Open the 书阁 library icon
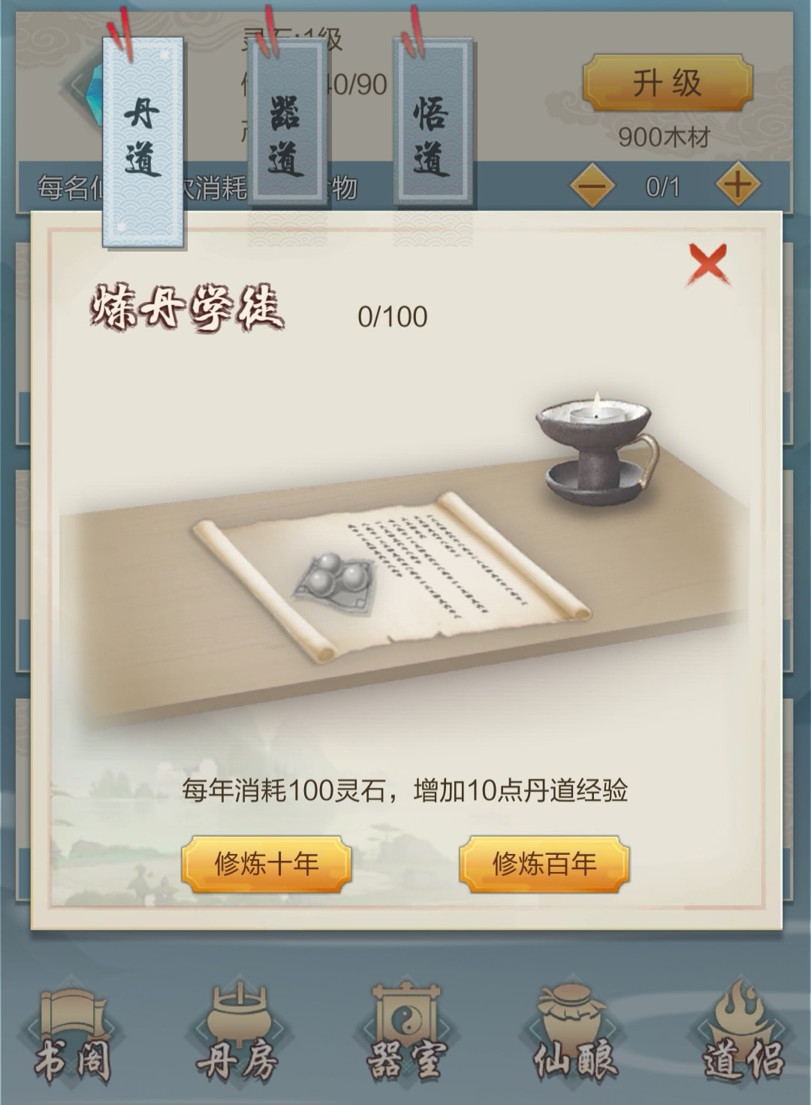811x1105 pixels. point(72,1036)
